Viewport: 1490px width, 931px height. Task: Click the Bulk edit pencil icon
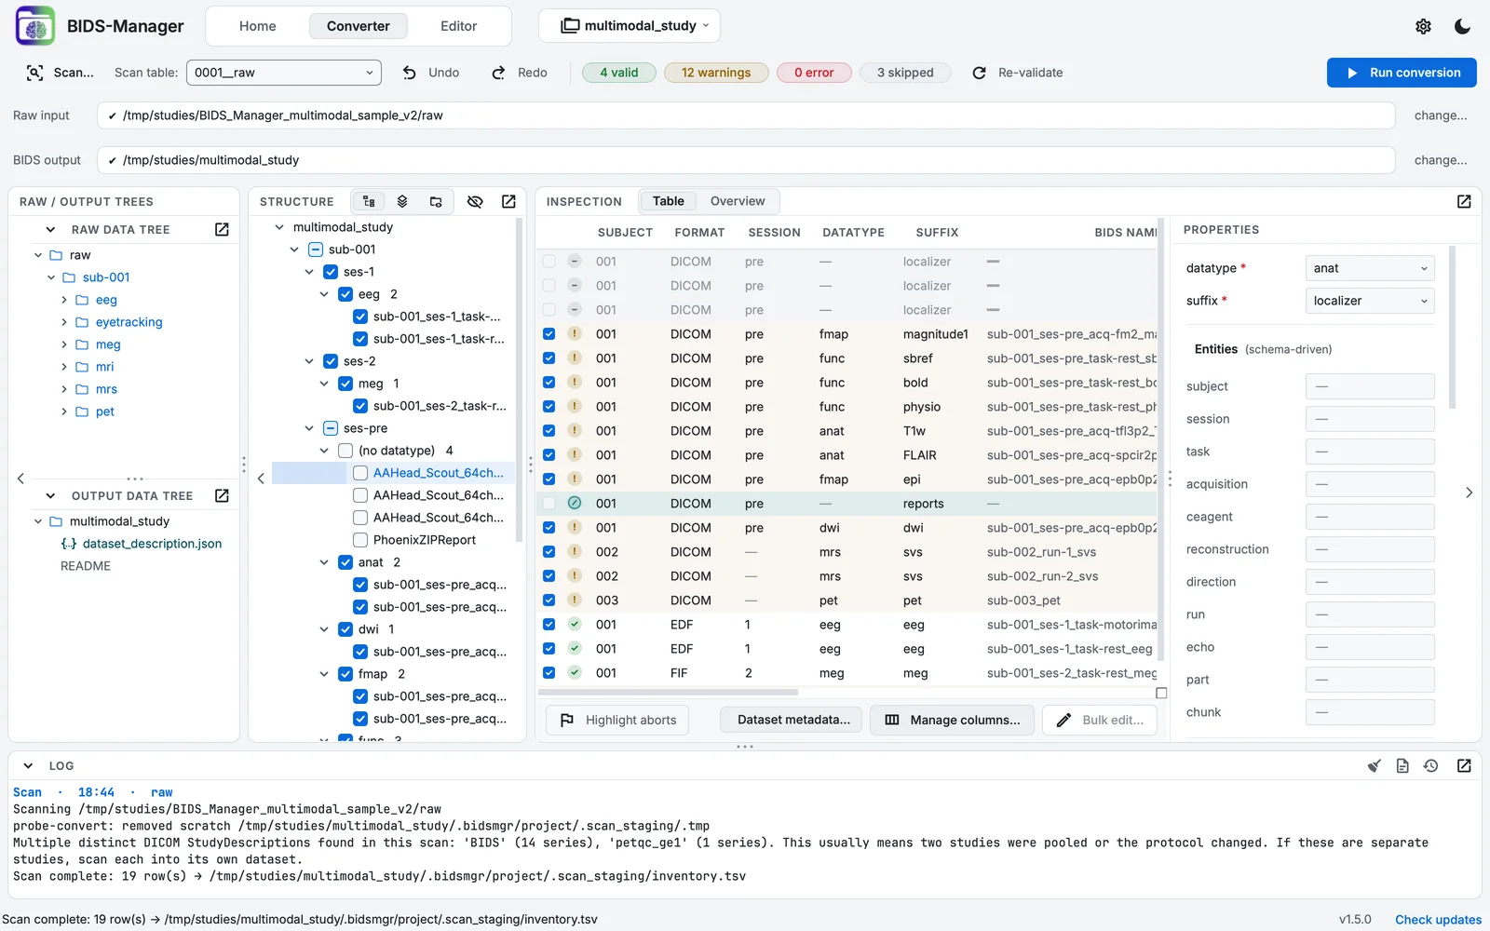pos(1063,720)
